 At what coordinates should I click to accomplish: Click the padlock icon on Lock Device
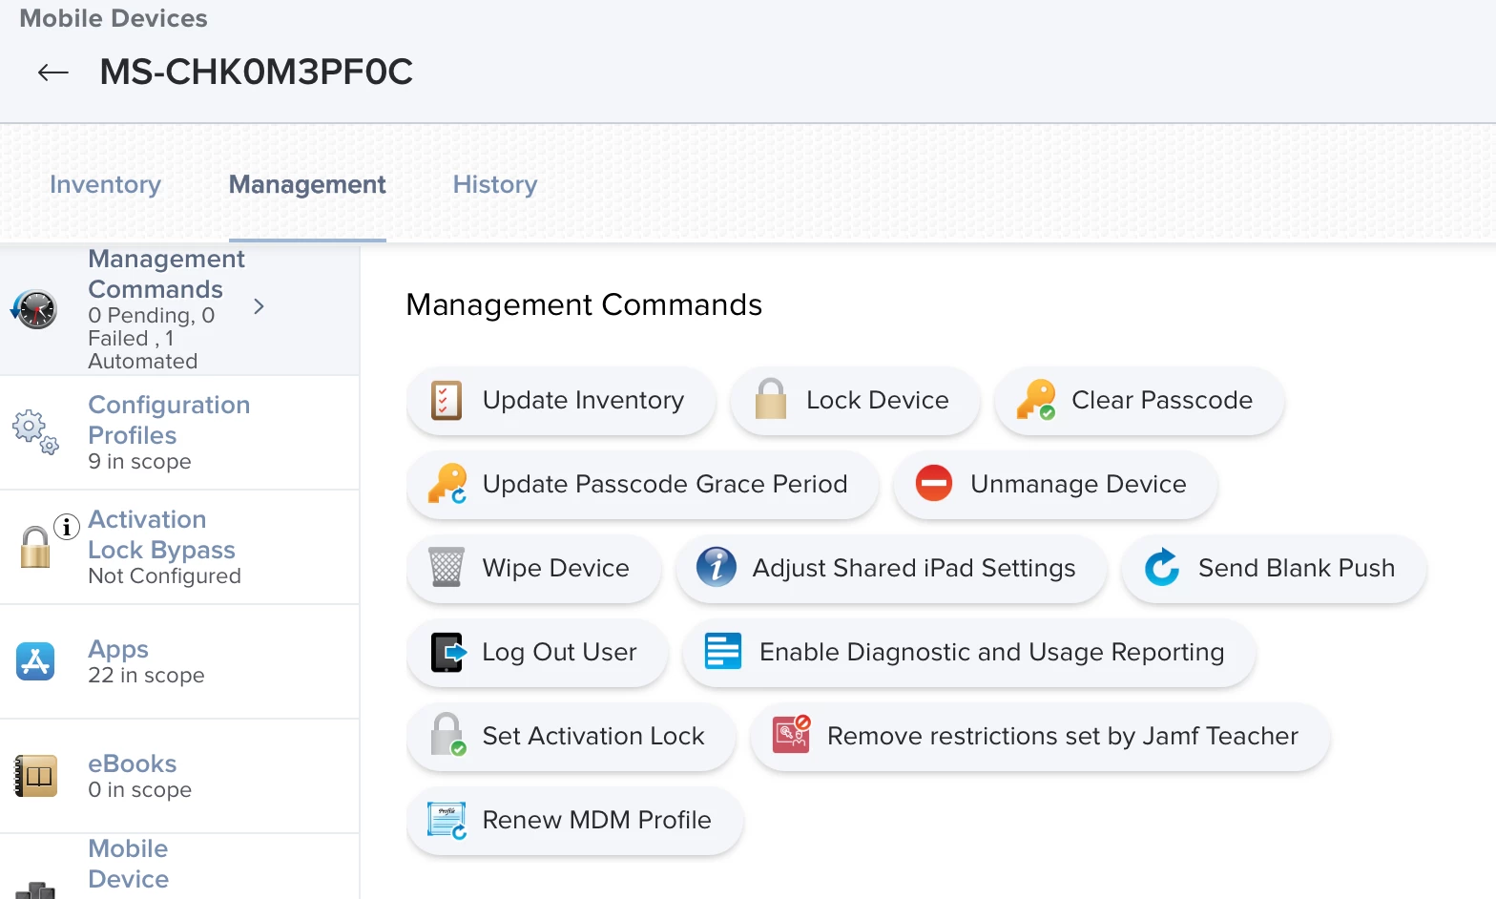coord(770,400)
